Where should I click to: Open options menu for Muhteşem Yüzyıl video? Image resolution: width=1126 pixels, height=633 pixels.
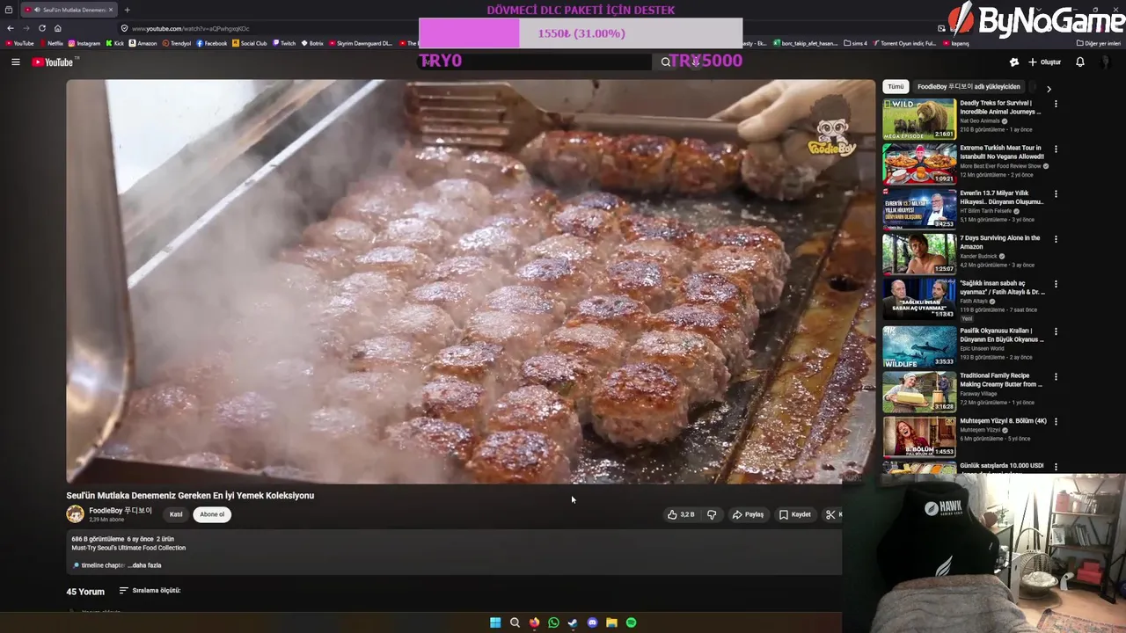[1056, 421]
